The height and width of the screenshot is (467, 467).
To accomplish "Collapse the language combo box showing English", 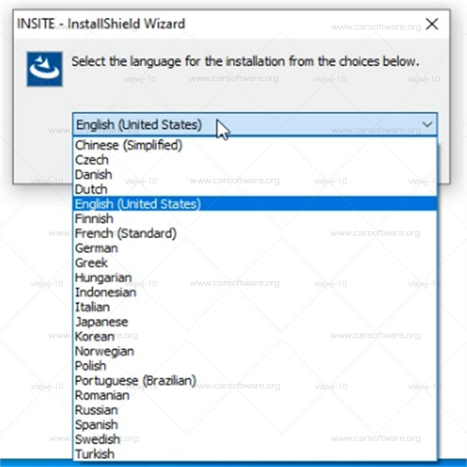I will point(255,125).
